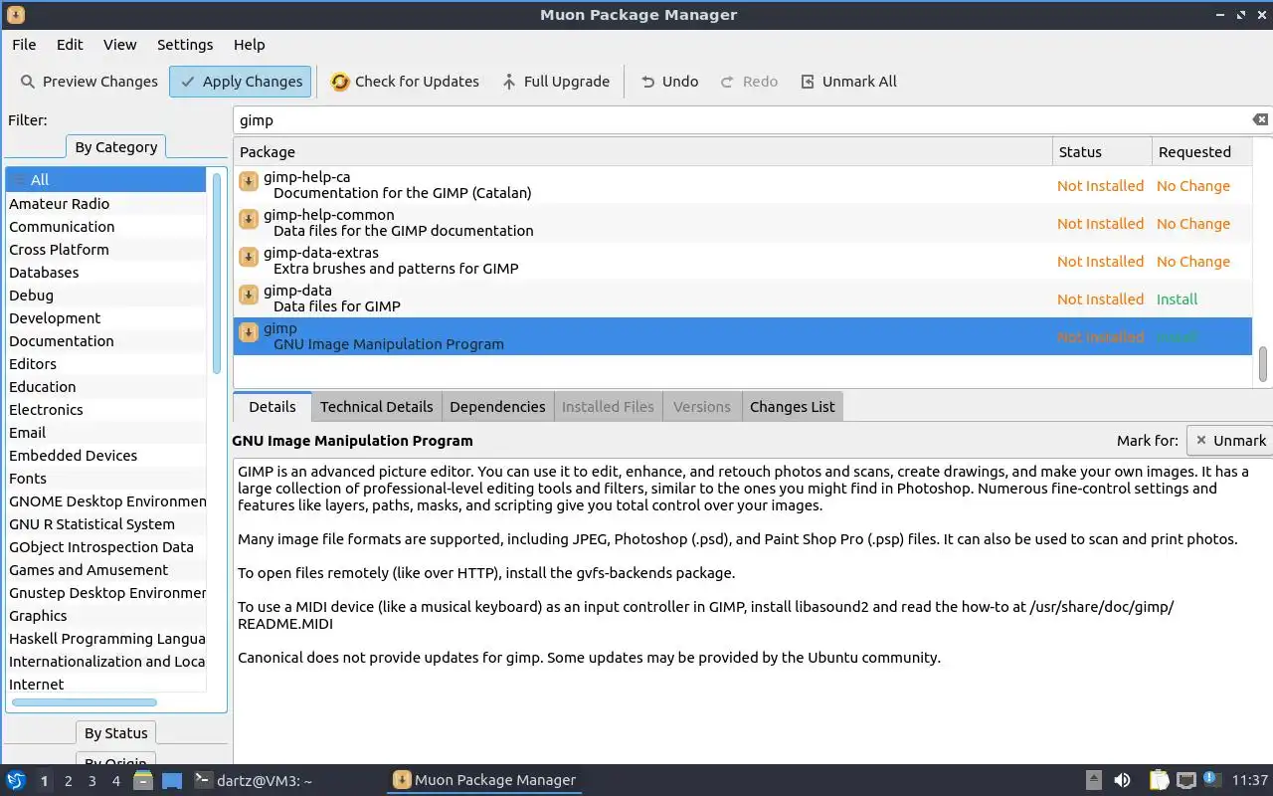Select the Internet category
This screenshot has height=796, width=1273.
tap(105, 685)
